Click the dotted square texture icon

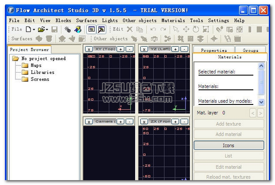coord(191,39)
